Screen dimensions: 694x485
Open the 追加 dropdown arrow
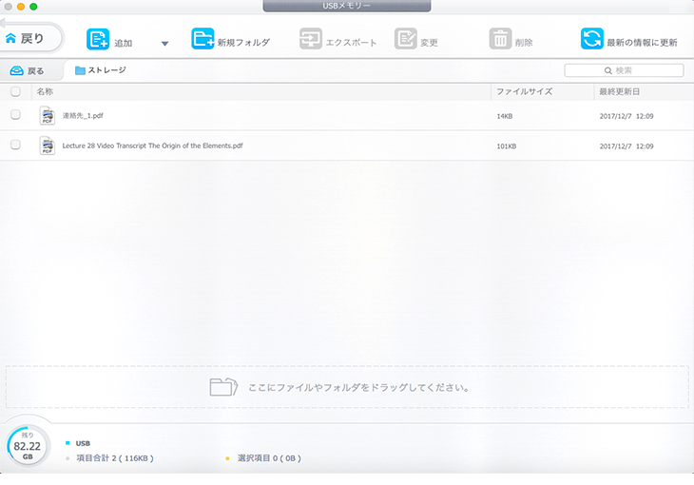164,44
